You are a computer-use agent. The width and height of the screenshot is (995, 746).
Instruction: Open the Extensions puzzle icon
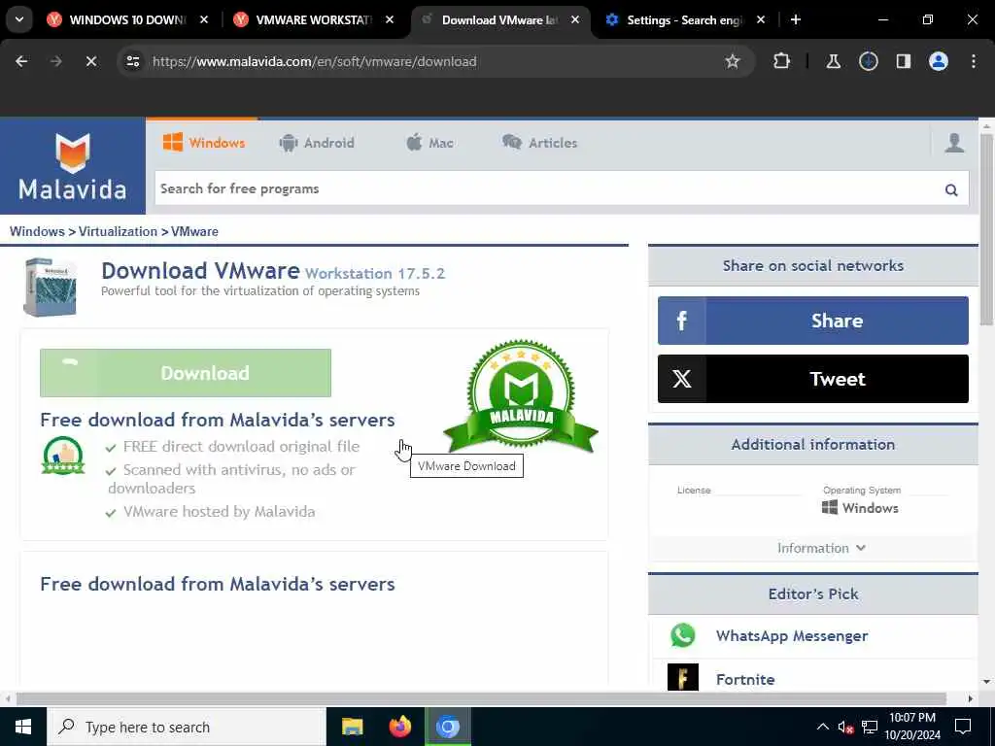tap(782, 61)
